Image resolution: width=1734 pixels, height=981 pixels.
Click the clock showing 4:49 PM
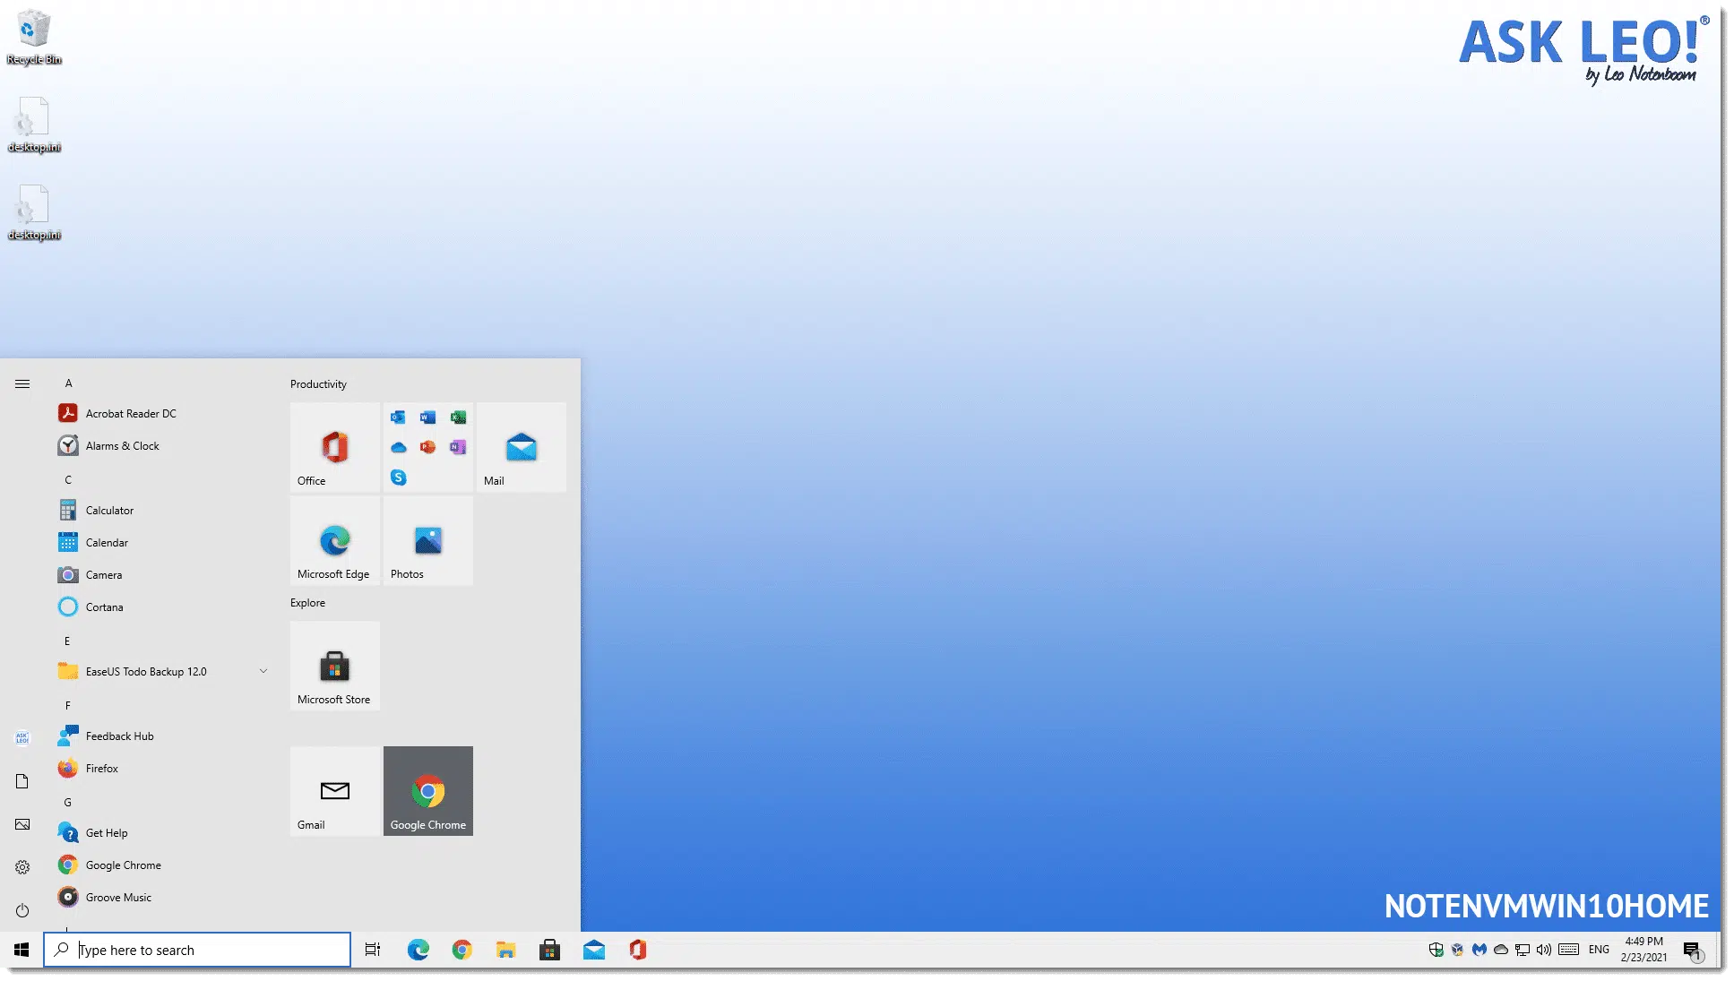(x=1643, y=950)
